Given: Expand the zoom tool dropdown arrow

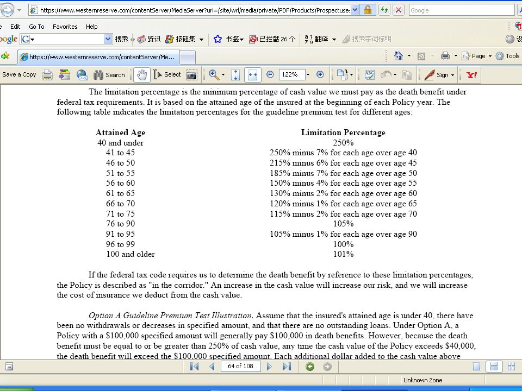Looking at the screenshot, I should (x=223, y=75).
